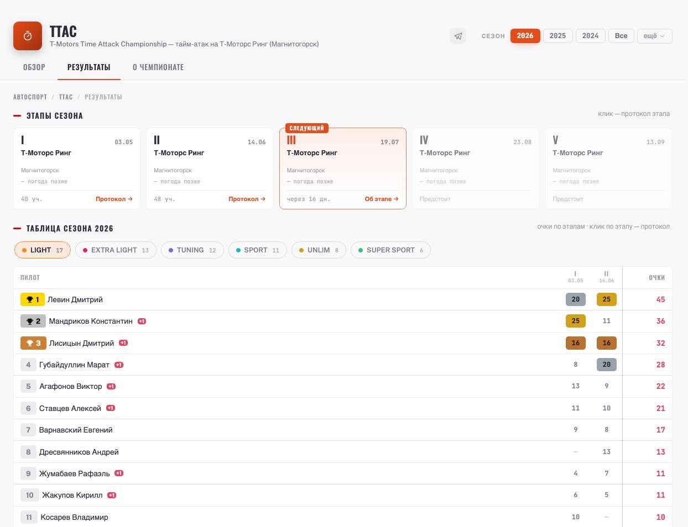Select the SUPER SPORT class filter
Screen dimensions: 688x527
coord(390,250)
